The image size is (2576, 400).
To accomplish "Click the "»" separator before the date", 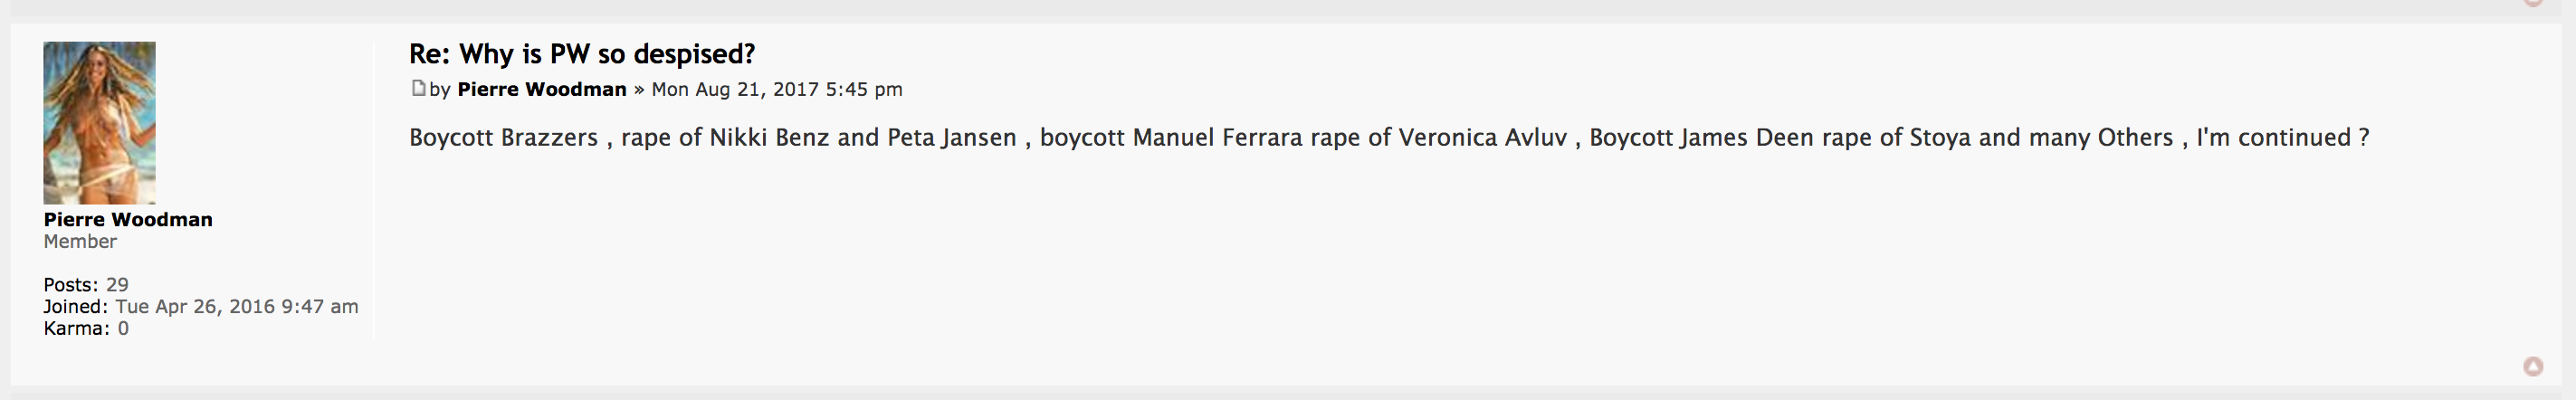I will pyautogui.click(x=639, y=89).
